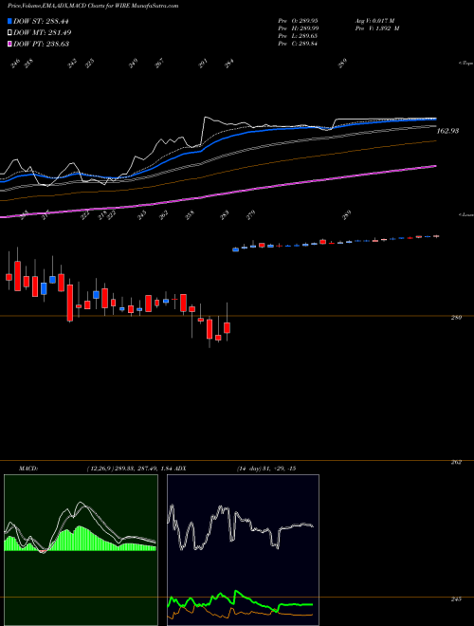
Task: Click the MACD panel heading
Action: pyautogui.click(x=27, y=469)
